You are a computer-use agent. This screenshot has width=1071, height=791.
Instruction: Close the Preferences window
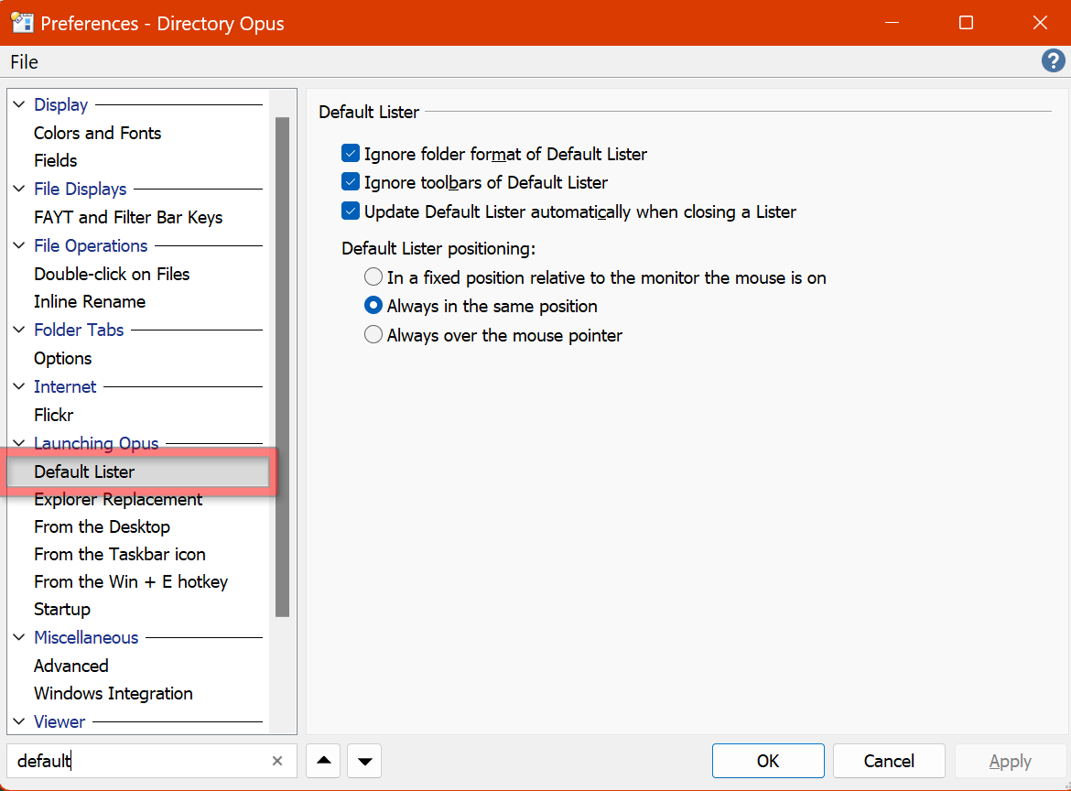pyautogui.click(x=1040, y=23)
